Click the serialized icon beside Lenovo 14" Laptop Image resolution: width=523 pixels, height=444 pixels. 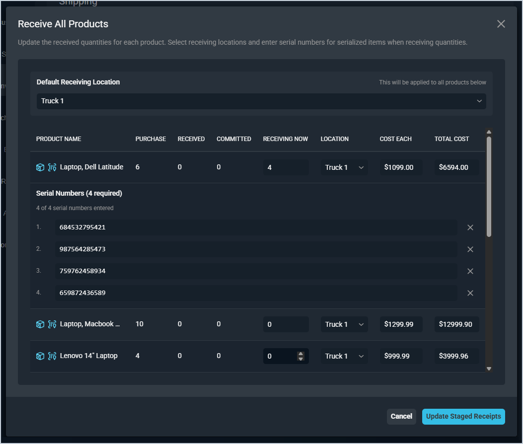(52, 356)
